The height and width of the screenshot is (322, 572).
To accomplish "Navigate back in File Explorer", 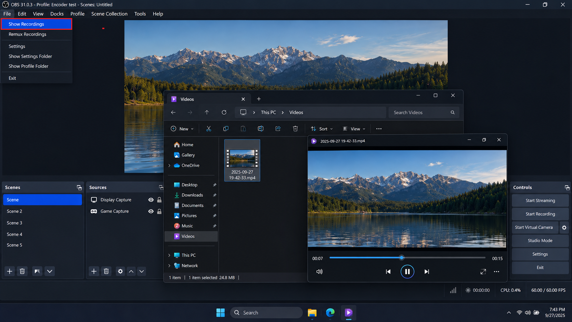I will pos(173,112).
